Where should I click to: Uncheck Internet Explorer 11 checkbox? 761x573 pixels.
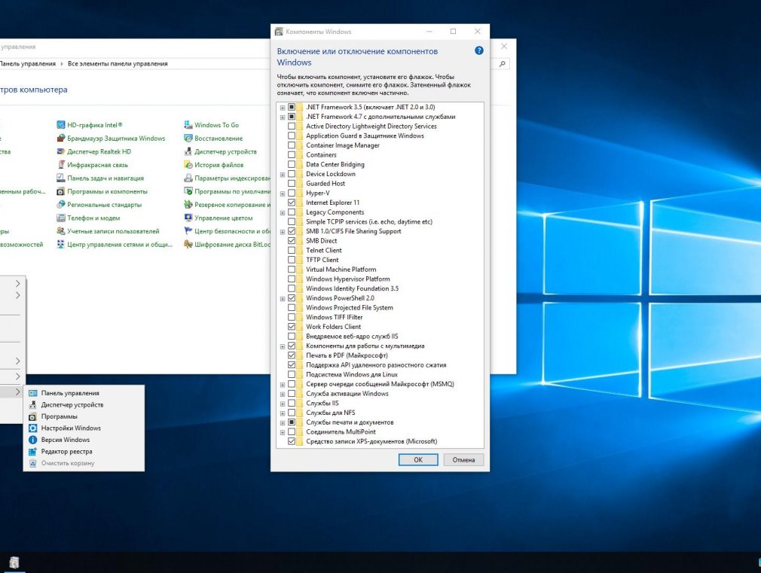point(291,203)
